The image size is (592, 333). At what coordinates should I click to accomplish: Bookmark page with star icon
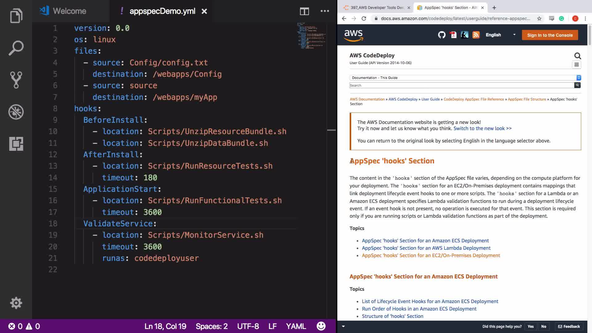(x=539, y=18)
